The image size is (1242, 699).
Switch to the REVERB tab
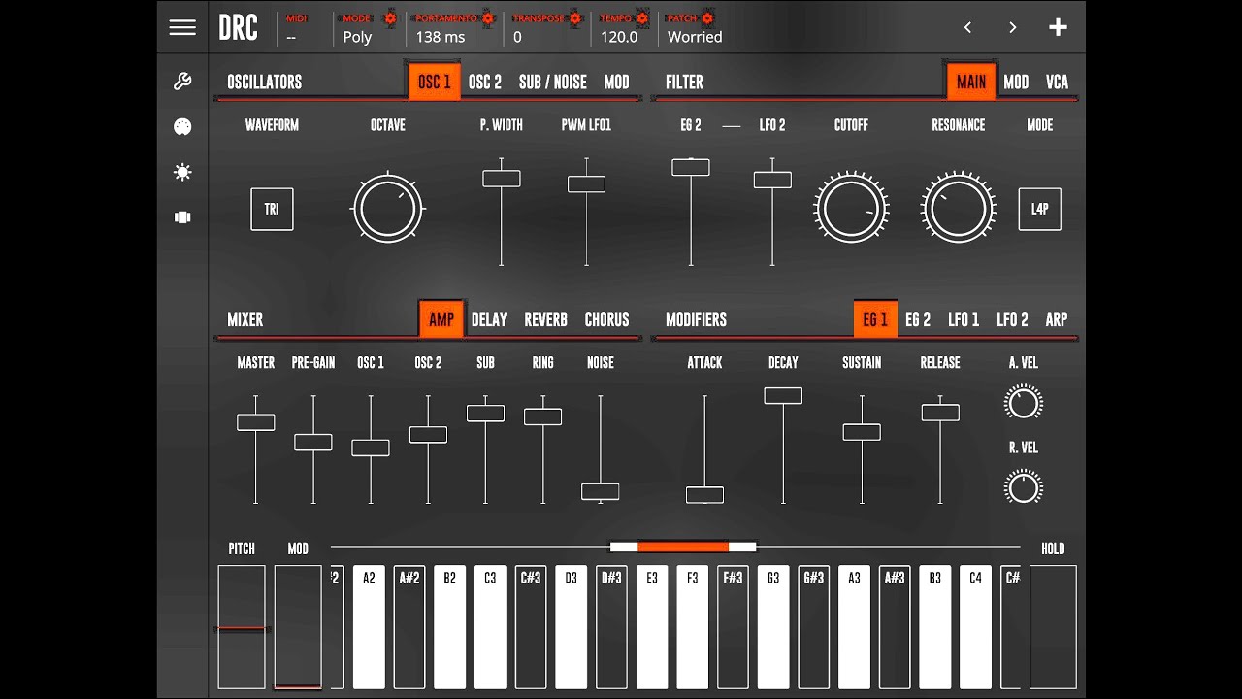pyautogui.click(x=546, y=319)
